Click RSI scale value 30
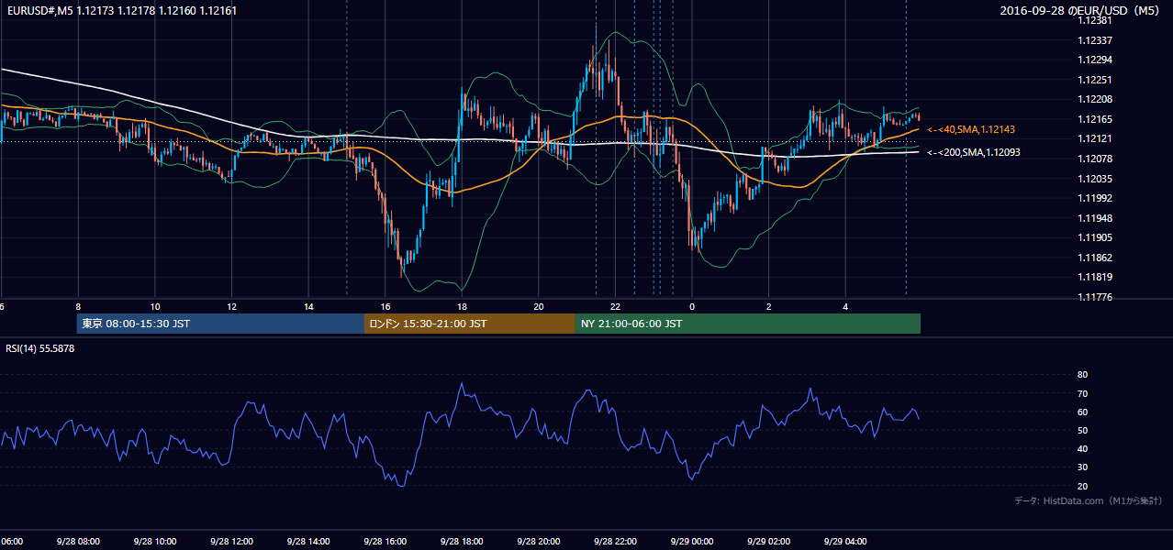The image size is (1173, 550). tap(1082, 467)
